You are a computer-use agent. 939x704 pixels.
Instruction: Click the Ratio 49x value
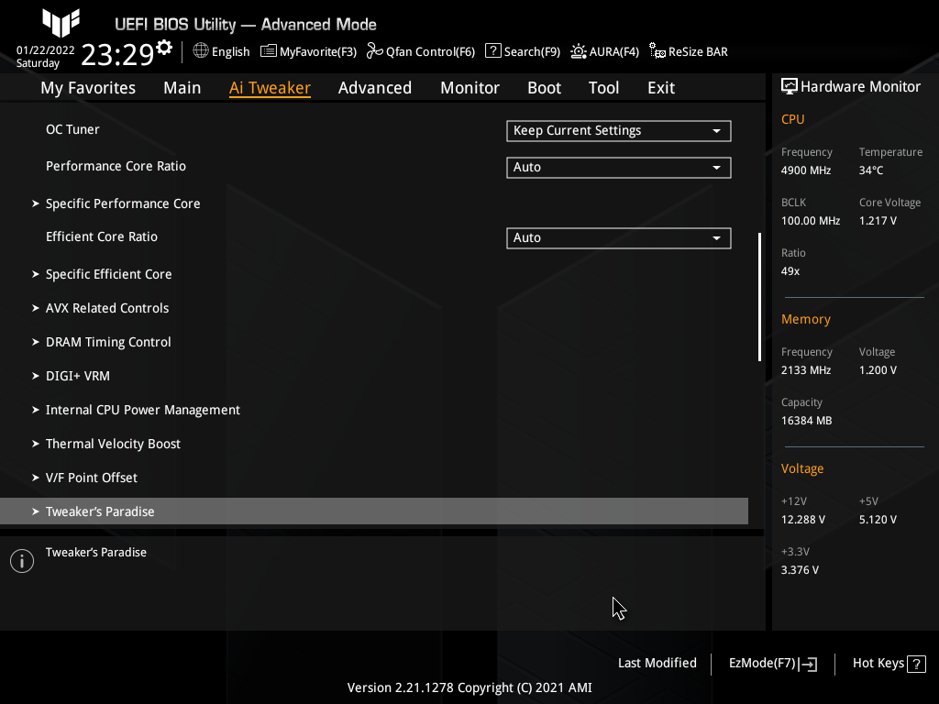(790, 270)
